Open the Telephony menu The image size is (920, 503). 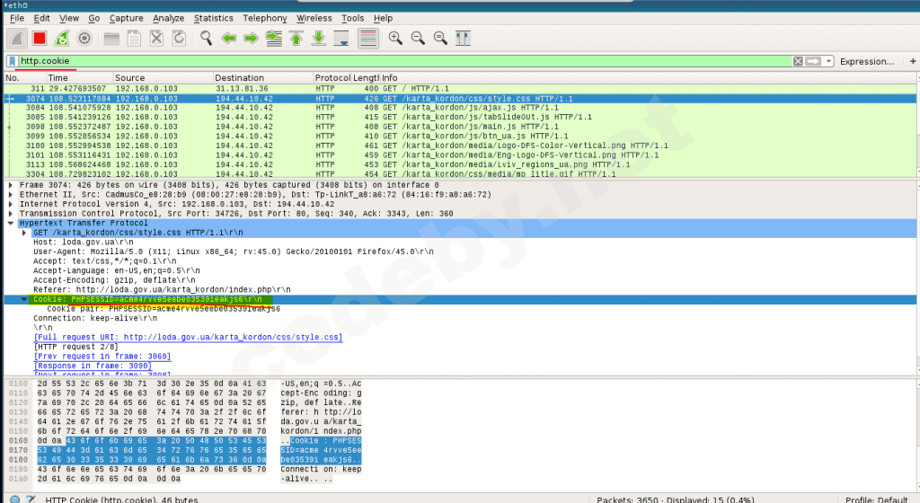pyautogui.click(x=264, y=18)
